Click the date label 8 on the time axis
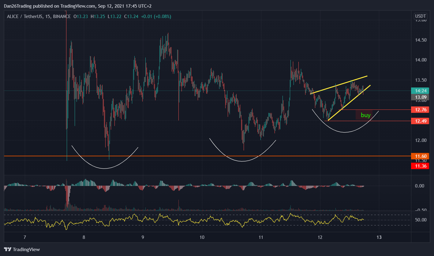 click(84, 237)
